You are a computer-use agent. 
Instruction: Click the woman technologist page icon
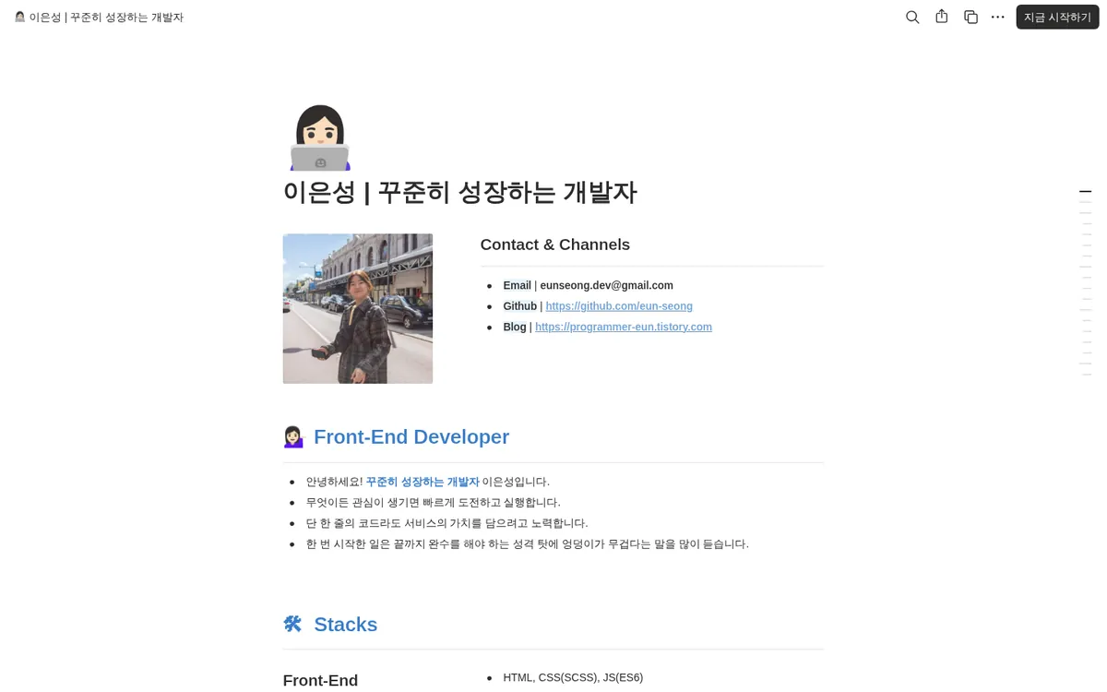[320, 137]
